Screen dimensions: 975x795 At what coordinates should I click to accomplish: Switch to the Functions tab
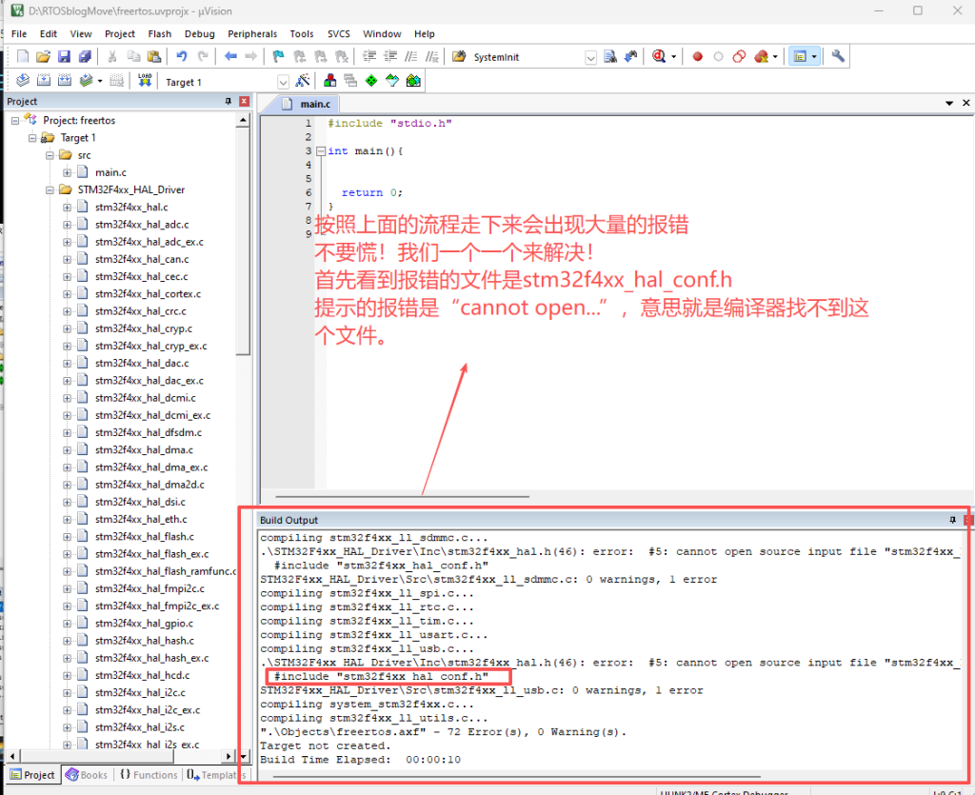(x=149, y=775)
